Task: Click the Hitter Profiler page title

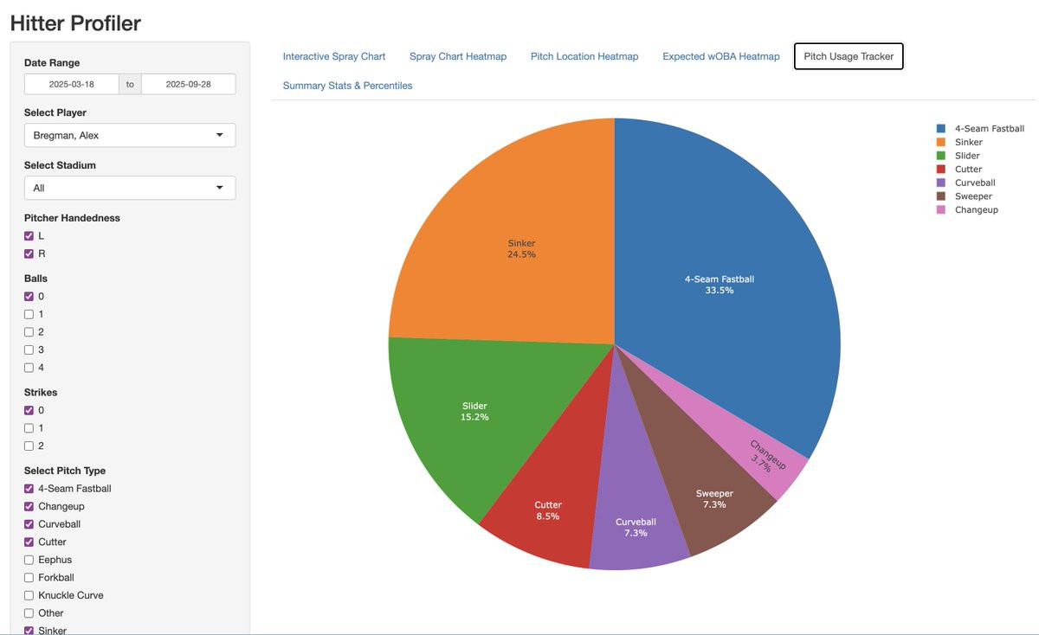Action: pyautogui.click(x=75, y=23)
